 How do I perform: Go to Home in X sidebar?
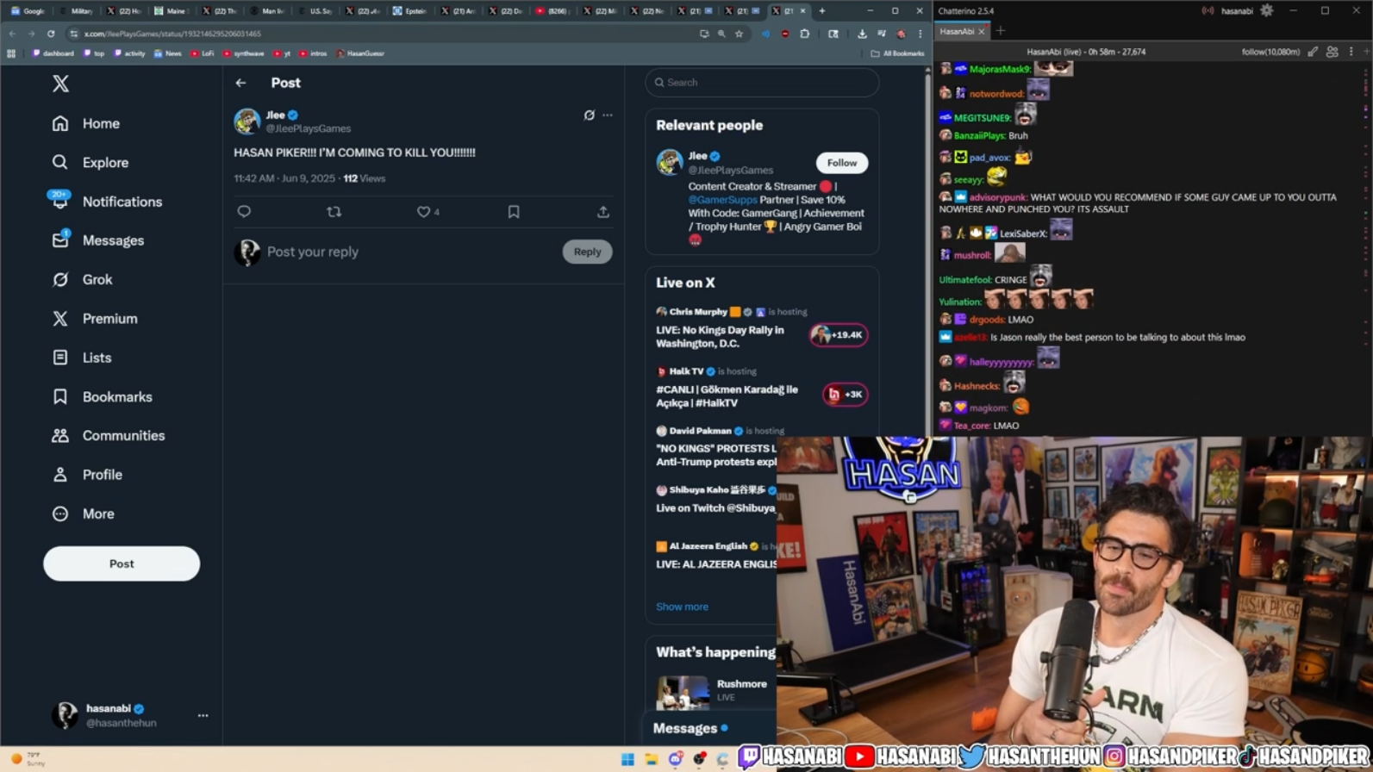coord(86,123)
